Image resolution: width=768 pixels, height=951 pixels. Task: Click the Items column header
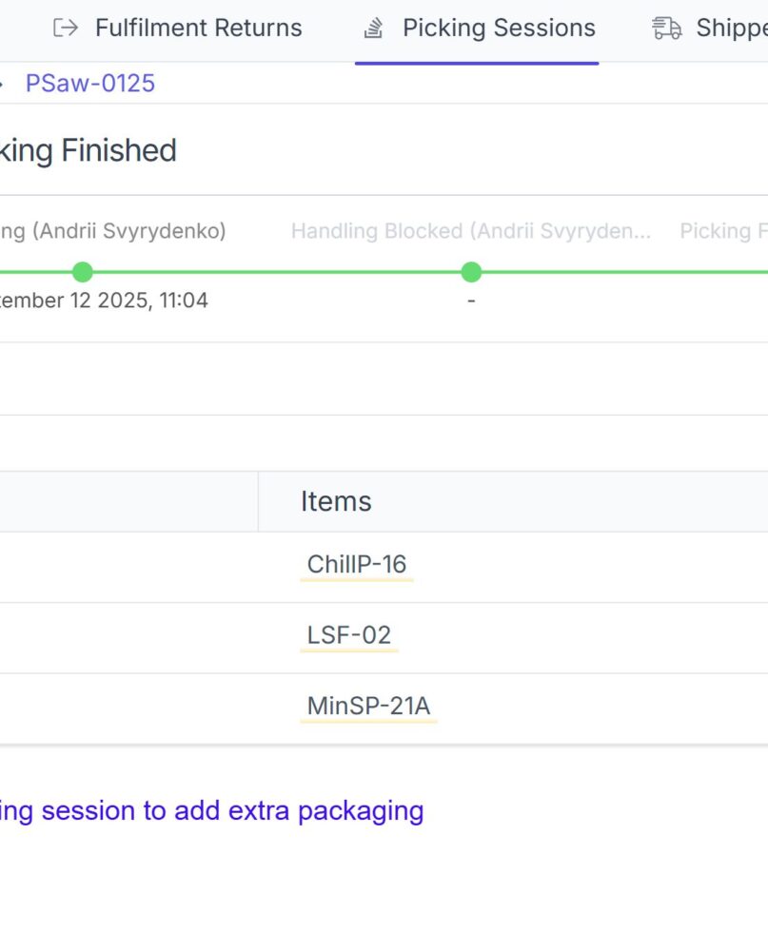336,501
